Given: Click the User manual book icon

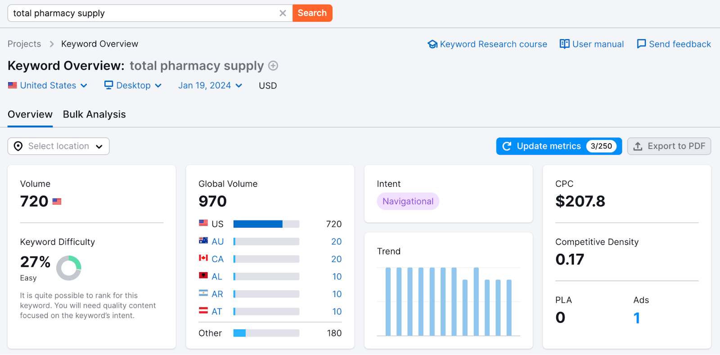Looking at the screenshot, I should click(x=564, y=44).
